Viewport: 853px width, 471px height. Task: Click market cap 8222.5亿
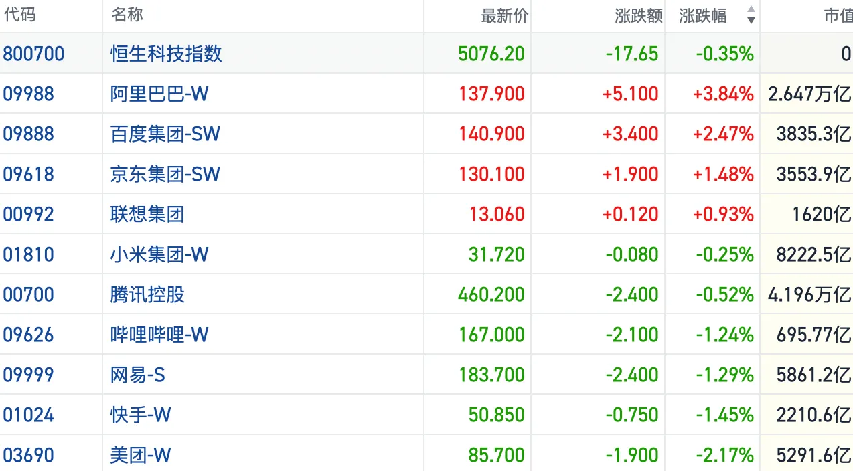813,254
